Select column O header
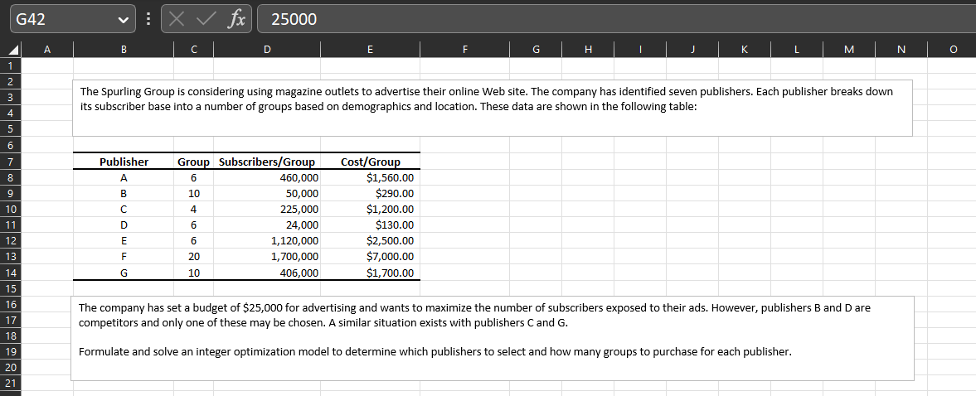Image resolution: width=976 pixels, height=396 pixels. 952,50
